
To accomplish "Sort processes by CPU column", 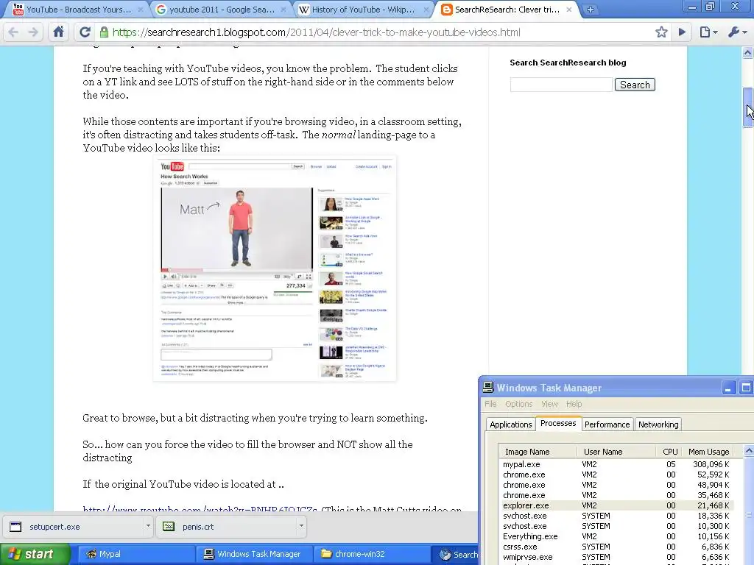I will coord(670,452).
